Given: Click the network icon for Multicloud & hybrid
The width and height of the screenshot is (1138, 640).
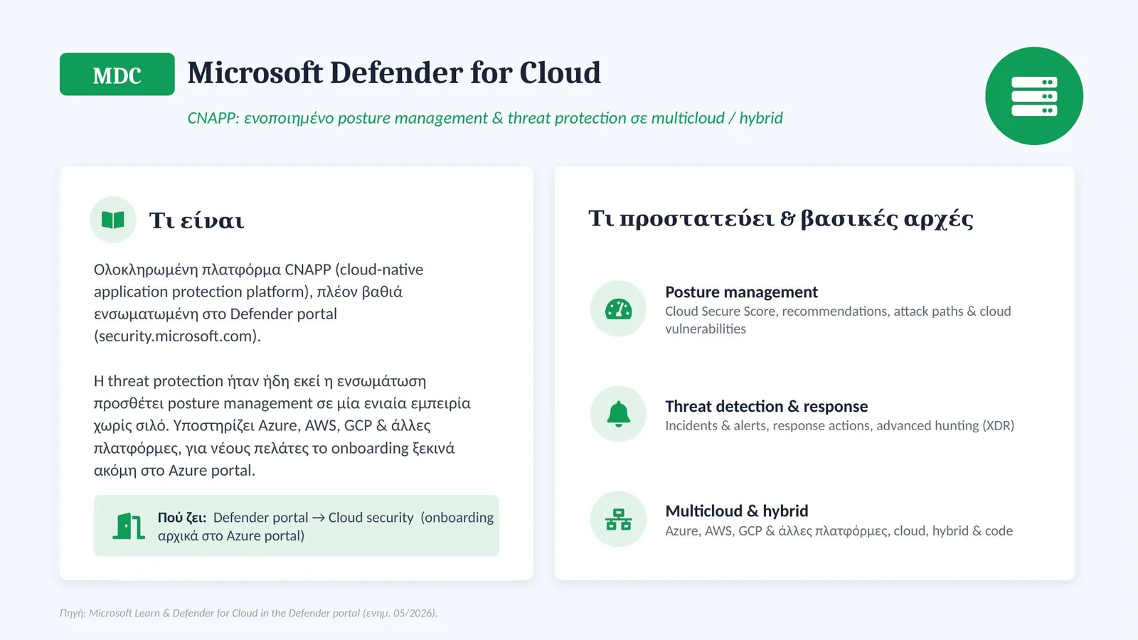Looking at the screenshot, I should (x=618, y=519).
